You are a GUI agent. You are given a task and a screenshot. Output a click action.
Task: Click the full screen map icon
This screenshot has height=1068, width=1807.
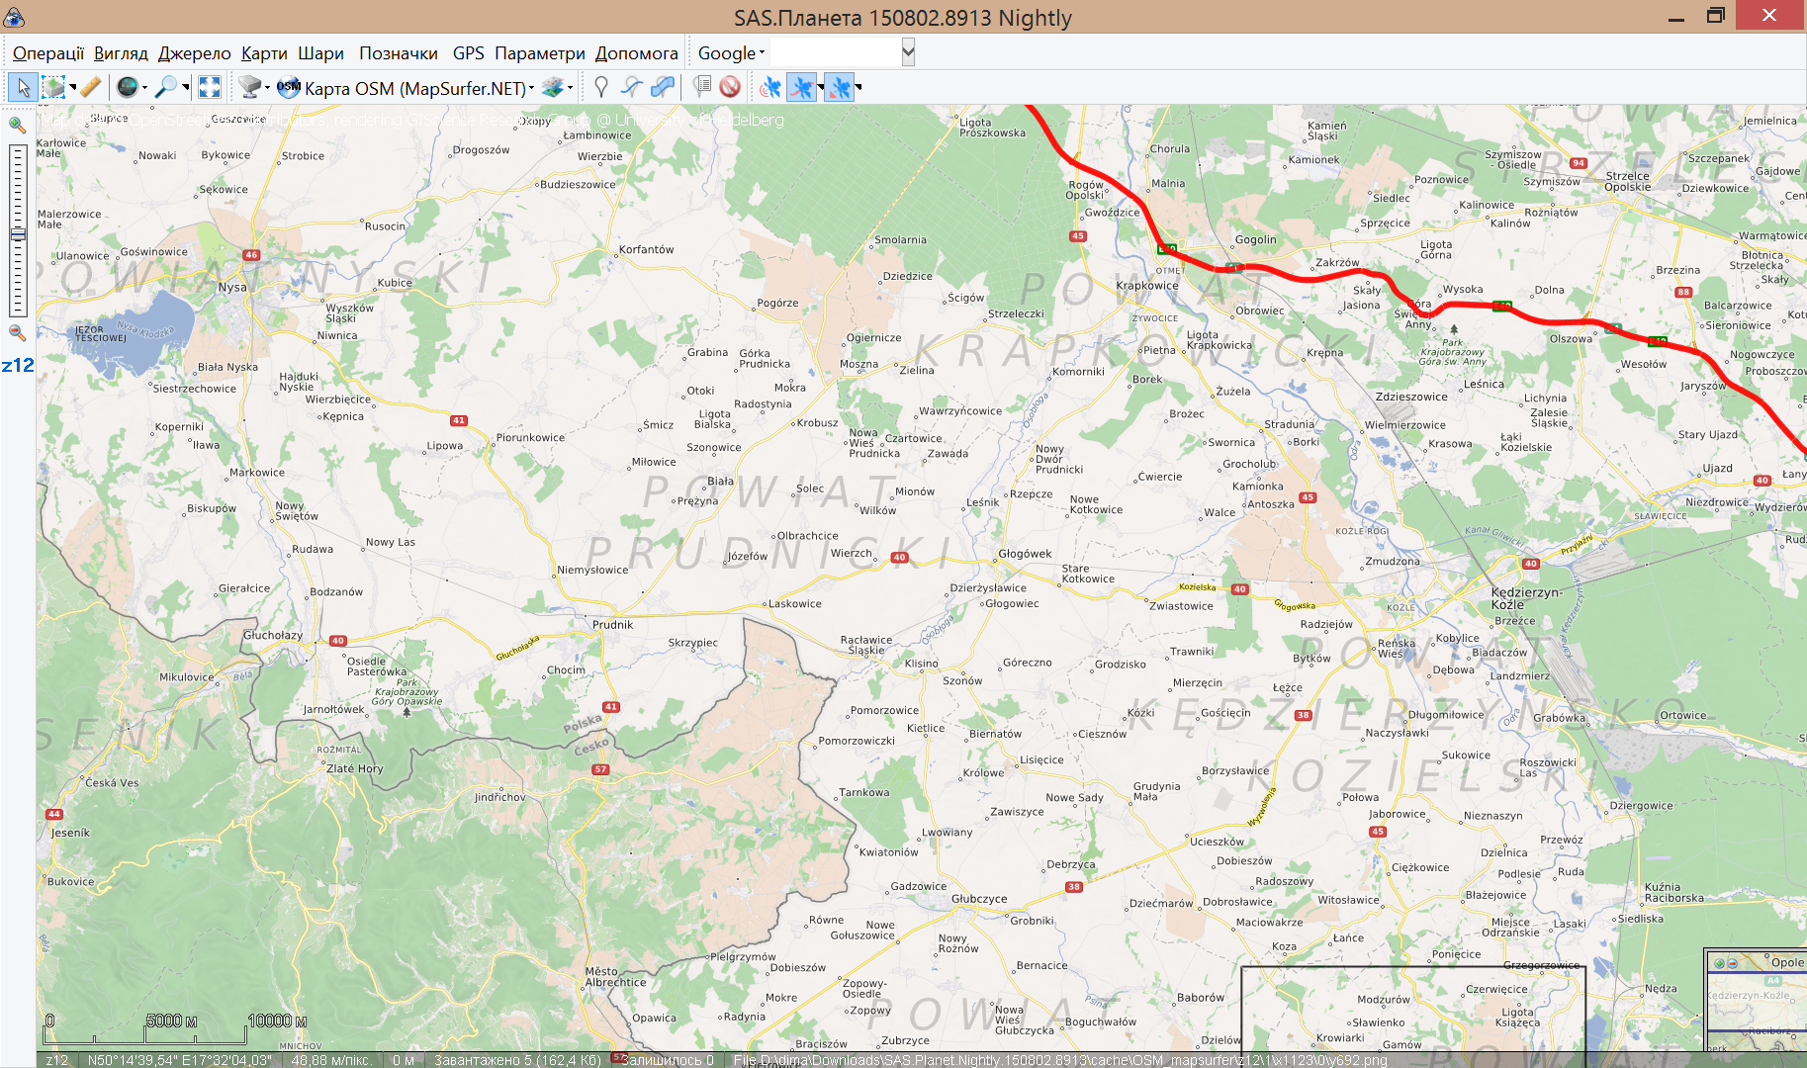[209, 88]
